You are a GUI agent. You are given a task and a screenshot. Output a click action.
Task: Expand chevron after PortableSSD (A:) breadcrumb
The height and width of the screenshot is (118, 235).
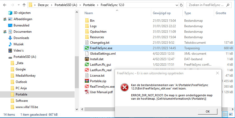(x=80, y=5)
